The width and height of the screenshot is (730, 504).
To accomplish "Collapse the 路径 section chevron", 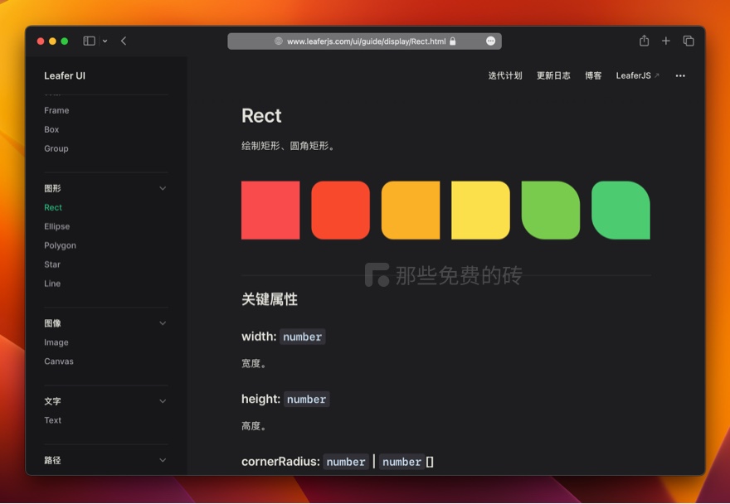I will tap(163, 460).
